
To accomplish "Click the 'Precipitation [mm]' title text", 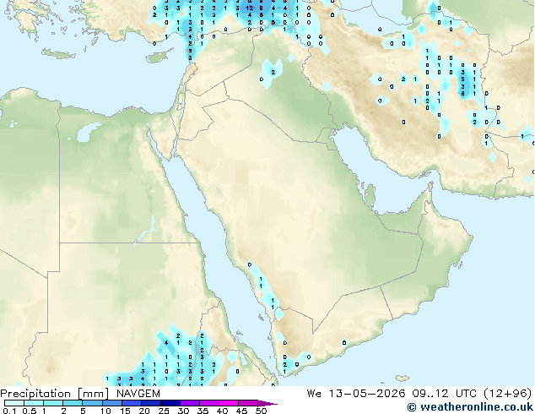I will coord(56,394).
